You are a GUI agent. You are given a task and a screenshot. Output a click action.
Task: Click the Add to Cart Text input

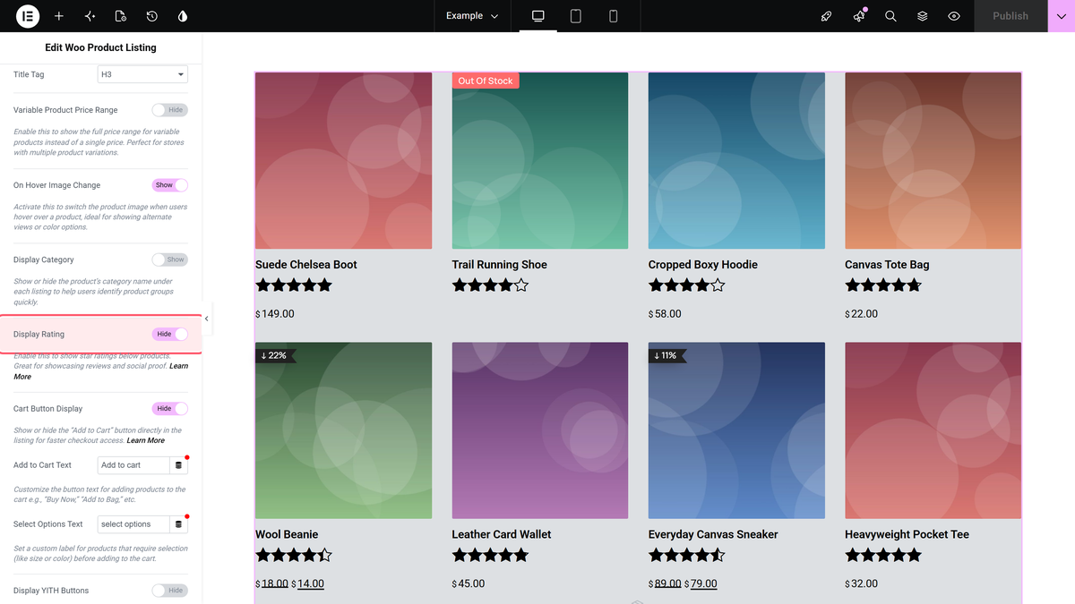(133, 465)
